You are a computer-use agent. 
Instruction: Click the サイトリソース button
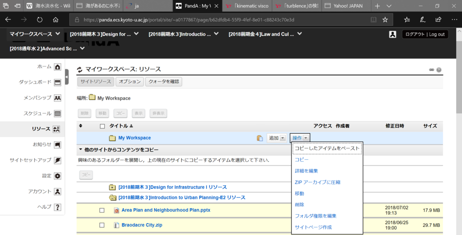coord(96,82)
